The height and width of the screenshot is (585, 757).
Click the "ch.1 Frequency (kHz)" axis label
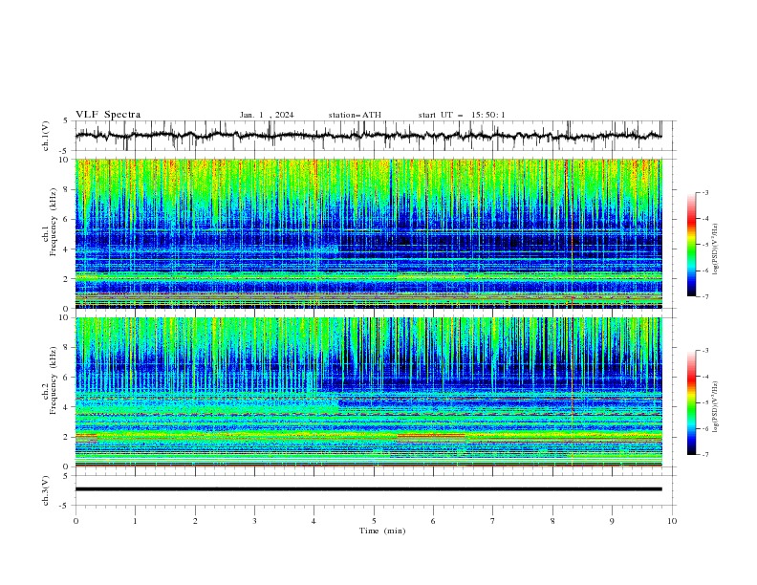50,220
